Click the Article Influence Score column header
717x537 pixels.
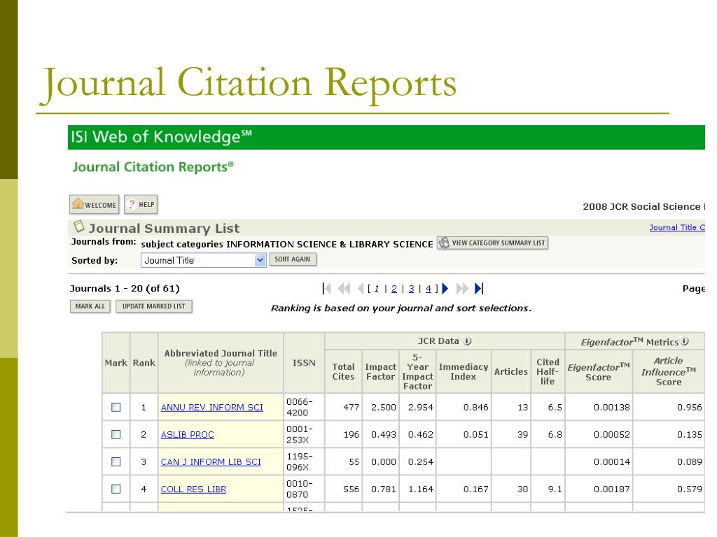click(669, 372)
